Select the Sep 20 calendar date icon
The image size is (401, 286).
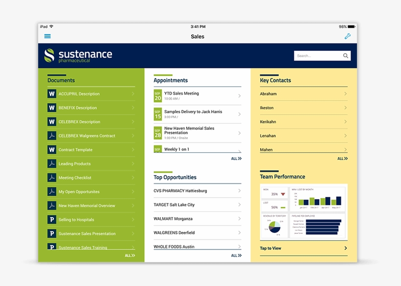(x=157, y=96)
